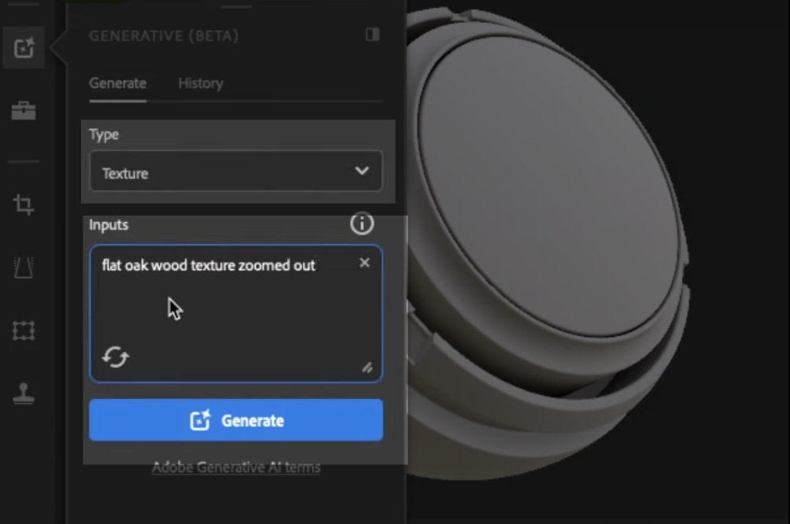Clear the prompt text with the X
The width and height of the screenshot is (790, 524).
coord(364,263)
